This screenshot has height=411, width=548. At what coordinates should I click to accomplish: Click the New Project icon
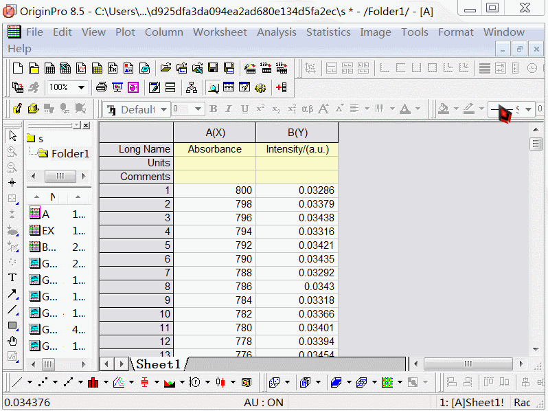(18, 68)
